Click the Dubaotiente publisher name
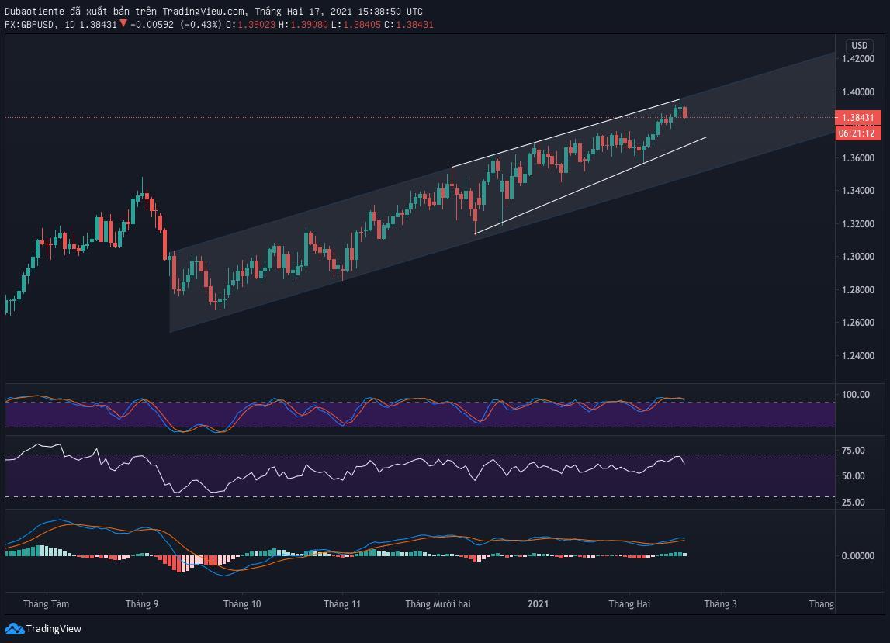Screen dimensions: 890x643 click(x=33, y=12)
